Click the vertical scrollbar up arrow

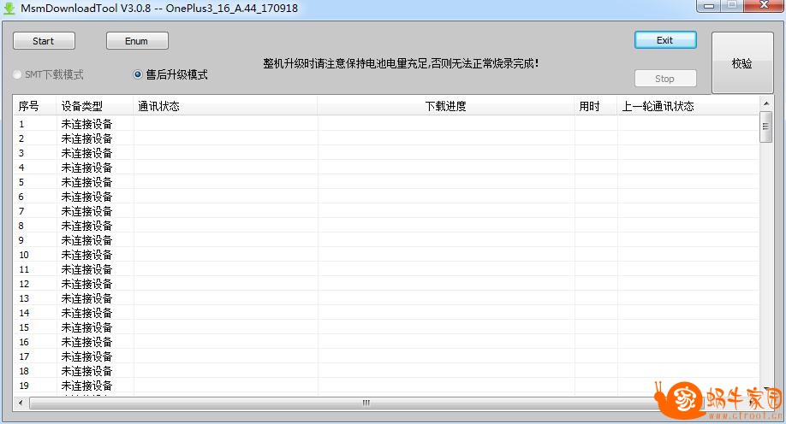click(x=765, y=103)
